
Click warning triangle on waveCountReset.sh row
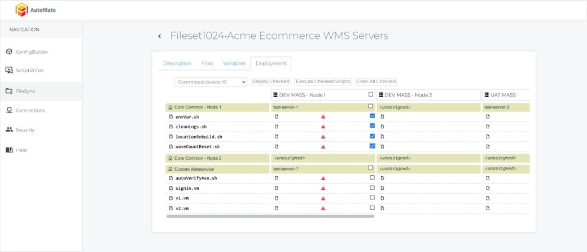[x=323, y=147]
